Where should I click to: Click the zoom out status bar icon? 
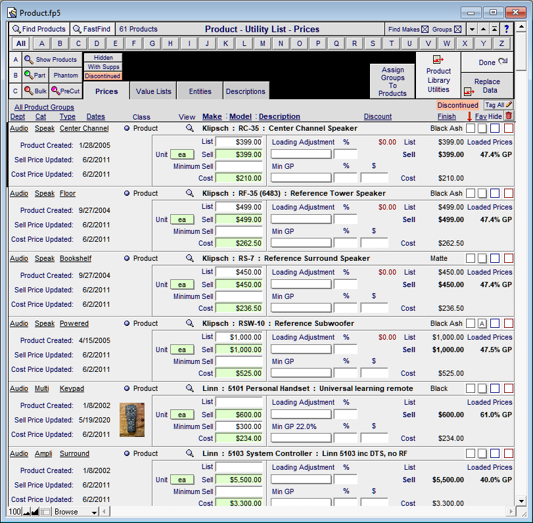coord(26,512)
